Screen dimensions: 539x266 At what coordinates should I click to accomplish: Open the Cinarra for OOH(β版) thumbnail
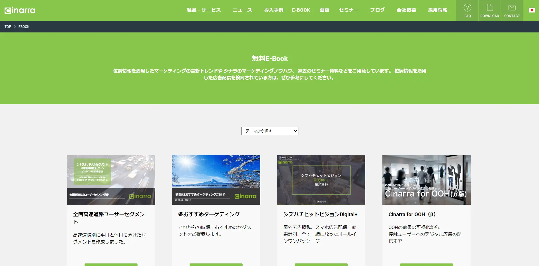426,180
